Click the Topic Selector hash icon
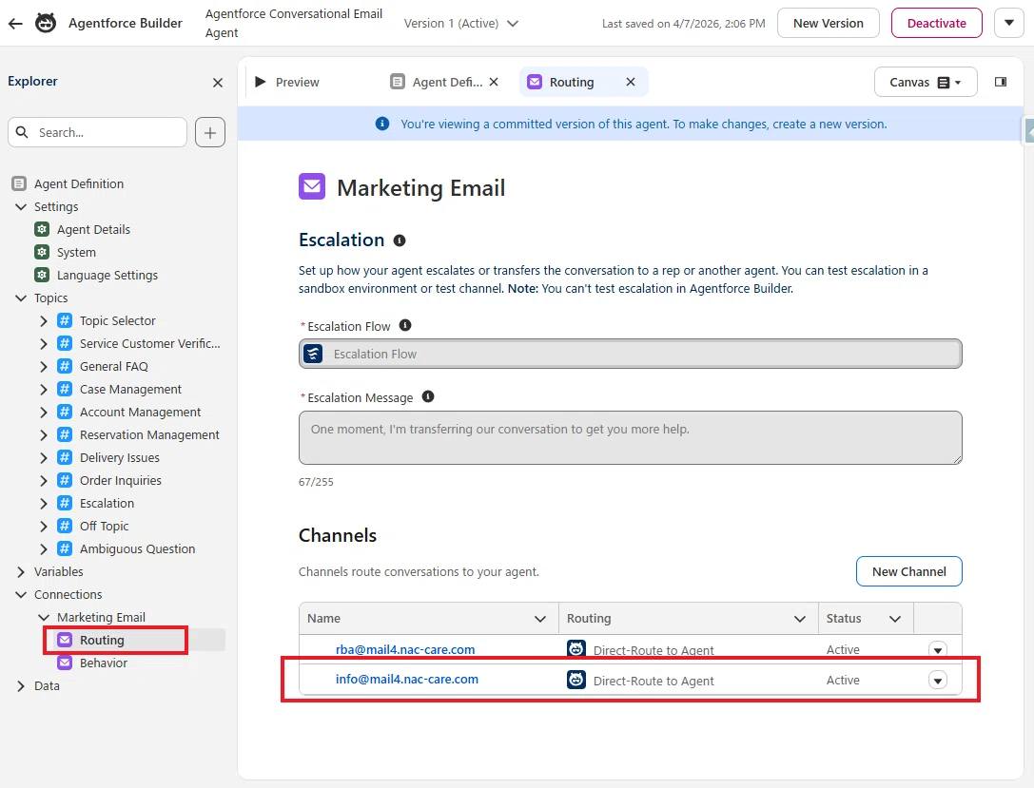 point(65,321)
